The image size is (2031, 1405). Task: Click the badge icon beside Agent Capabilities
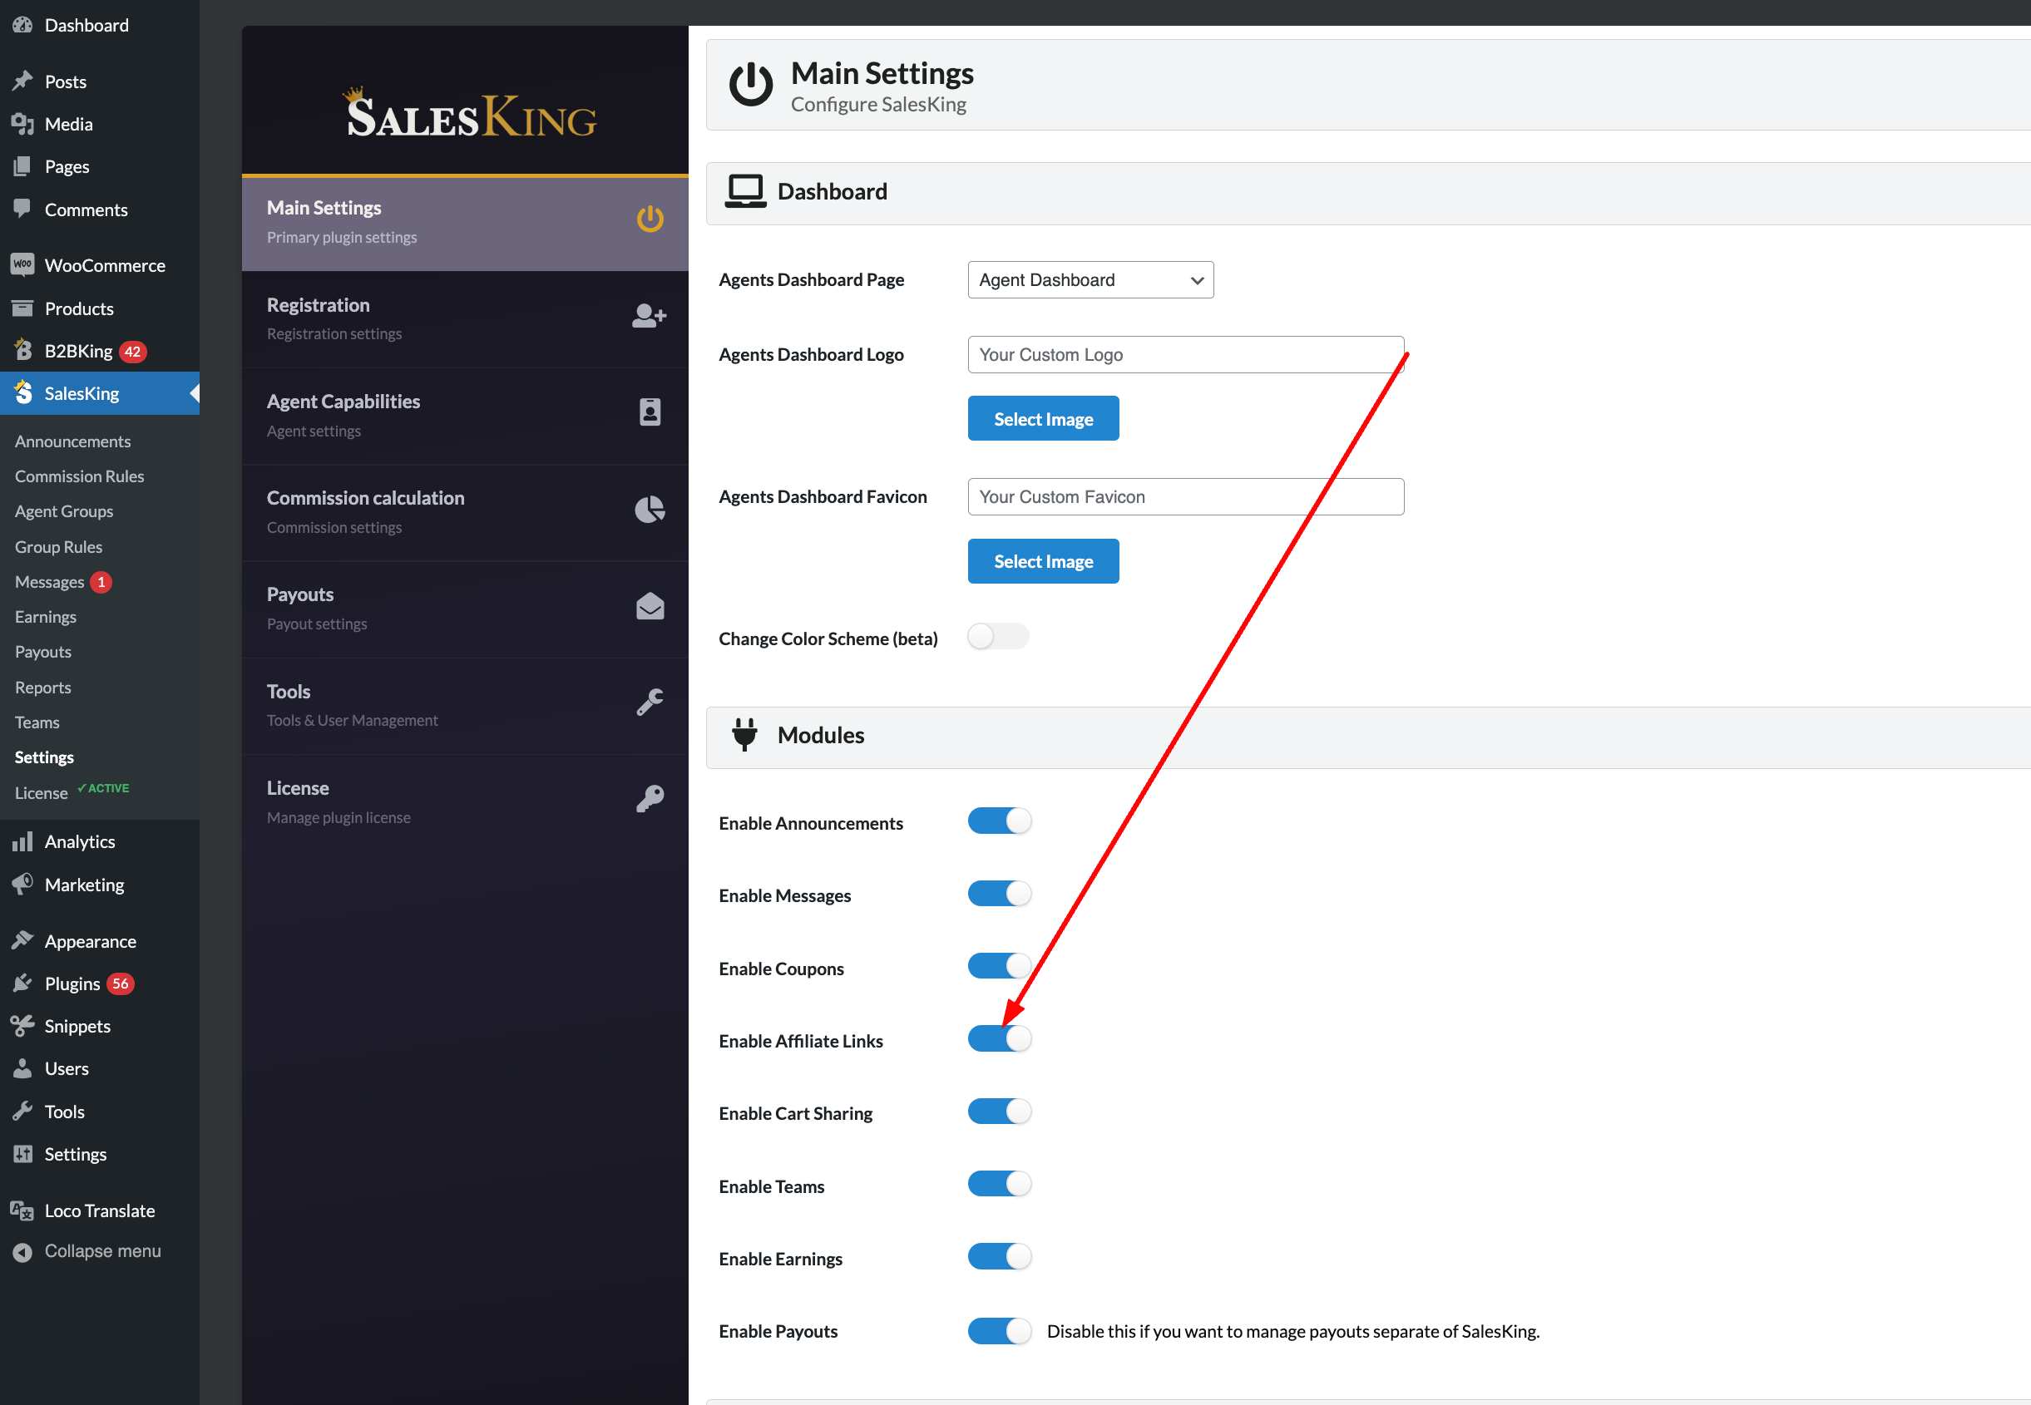click(x=650, y=412)
